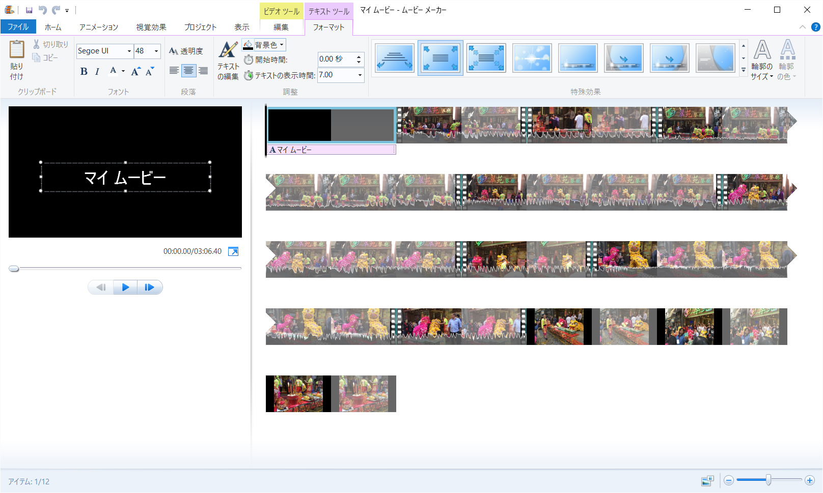Click the zoom in plus icon

(x=810, y=480)
